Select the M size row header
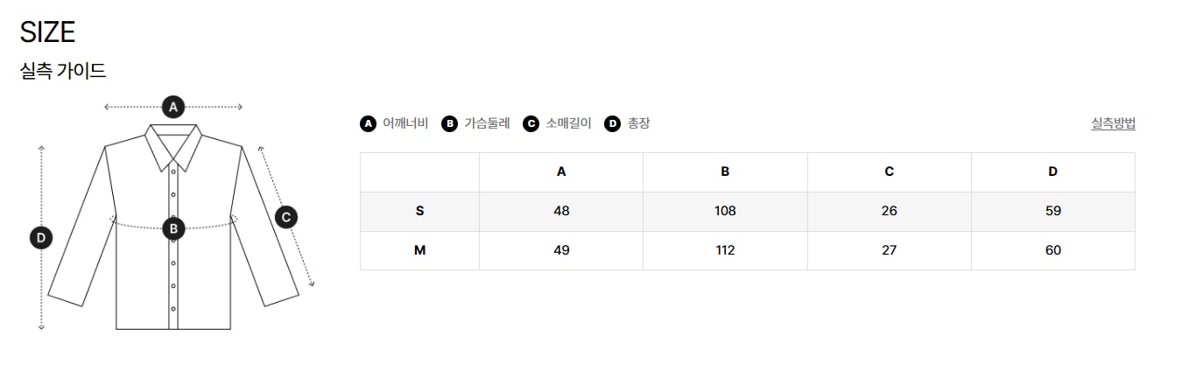 pos(419,250)
